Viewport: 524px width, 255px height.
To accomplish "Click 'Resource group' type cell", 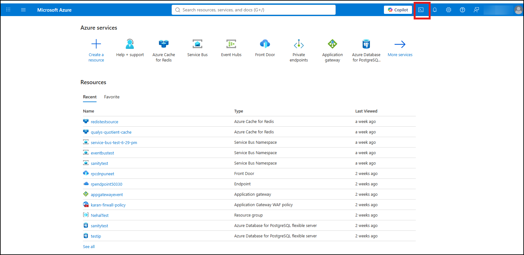I will (x=248, y=215).
